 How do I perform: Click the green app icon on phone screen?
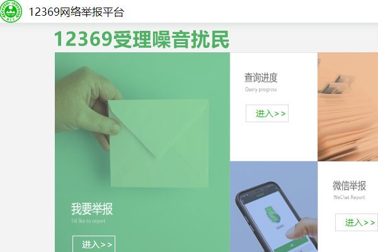click(272, 214)
